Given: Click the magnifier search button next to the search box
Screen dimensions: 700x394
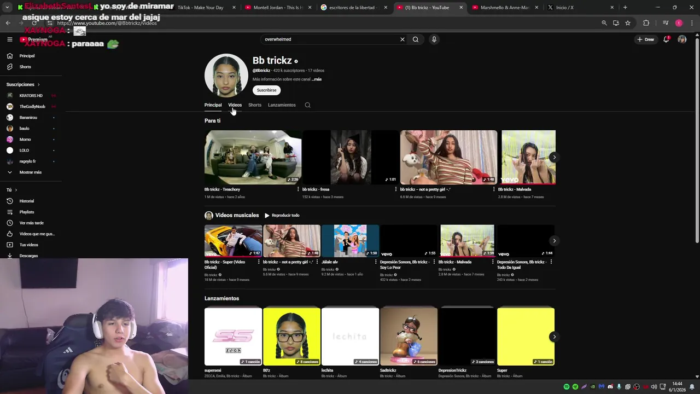Looking at the screenshot, I should click(416, 39).
